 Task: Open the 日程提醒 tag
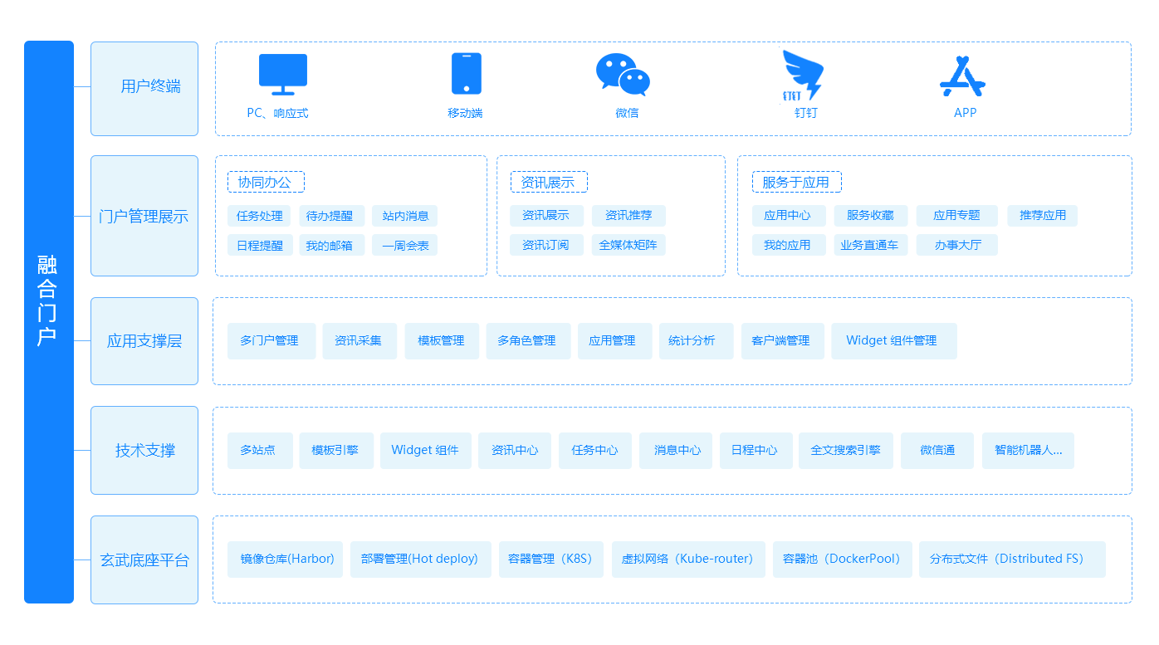coord(260,245)
